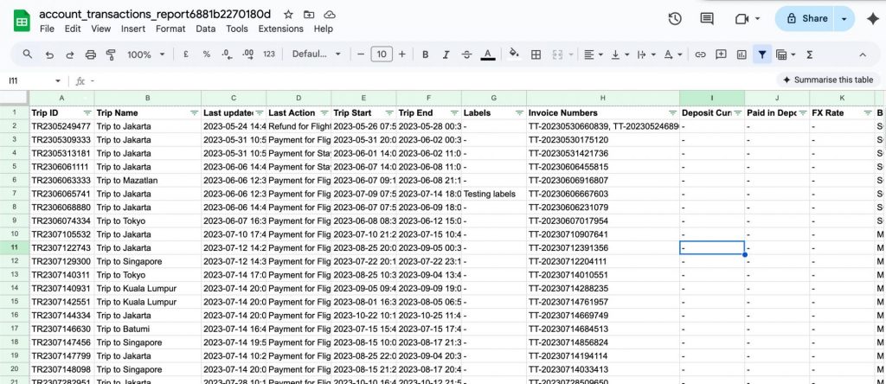Insert a comment from the toolbar
This screenshot has width=886, height=384.
(721, 54)
